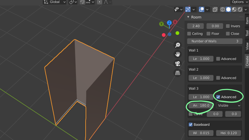Enable the Close checkbox
Viewport: 249px width, 140px height.
pyautogui.click(x=228, y=34)
